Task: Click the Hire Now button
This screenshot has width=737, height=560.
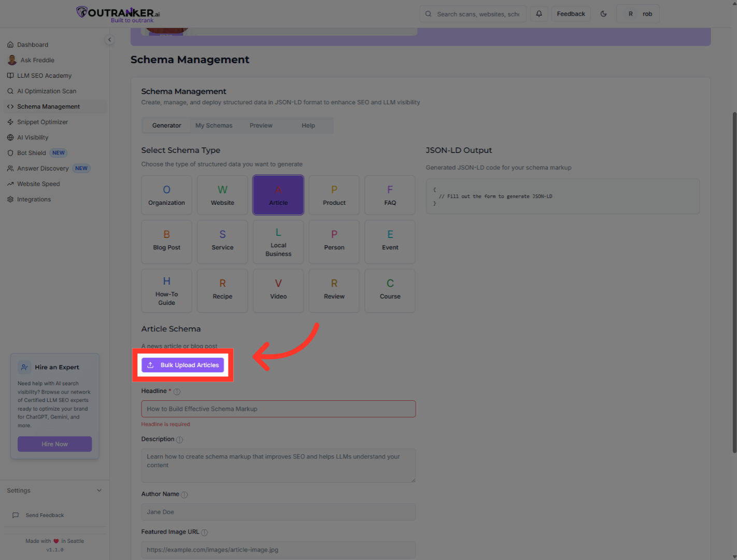Action: tap(54, 444)
